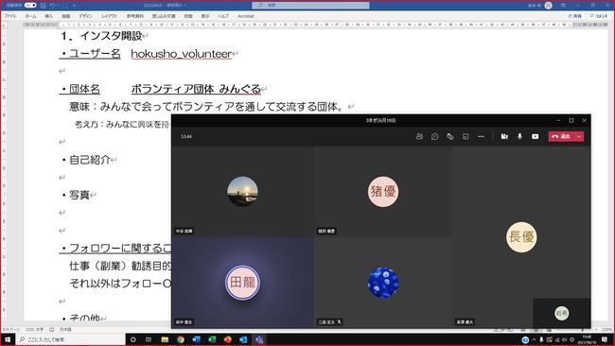Leave the Teams meeting with red button

pos(561,136)
